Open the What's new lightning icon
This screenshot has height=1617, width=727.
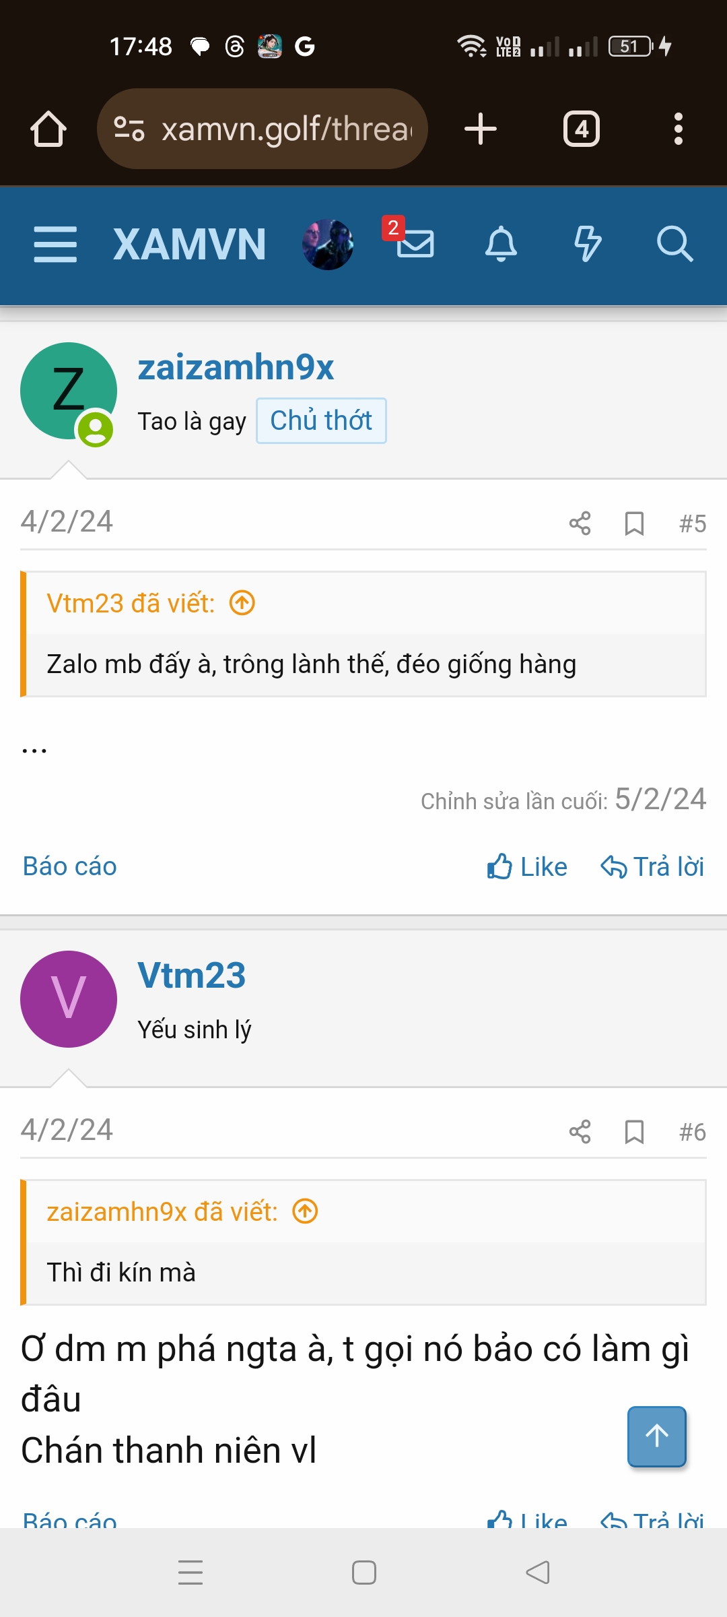587,244
